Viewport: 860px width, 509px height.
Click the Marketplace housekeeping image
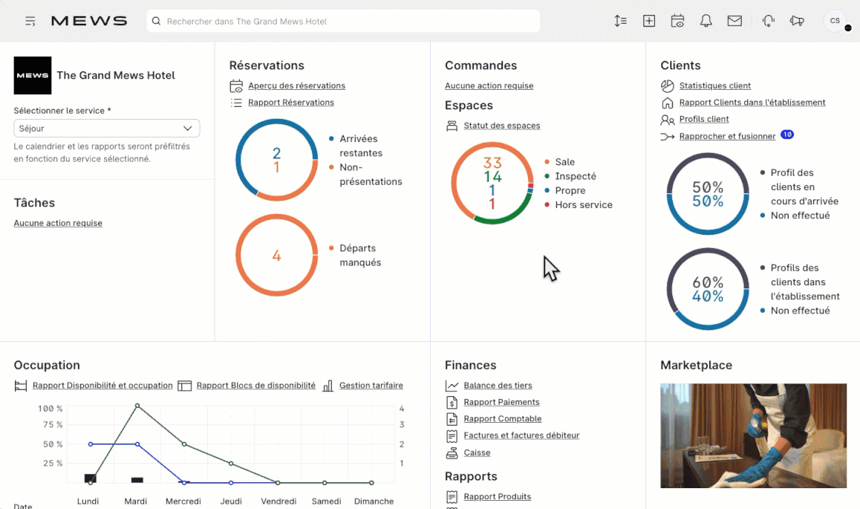click(753, 435)
